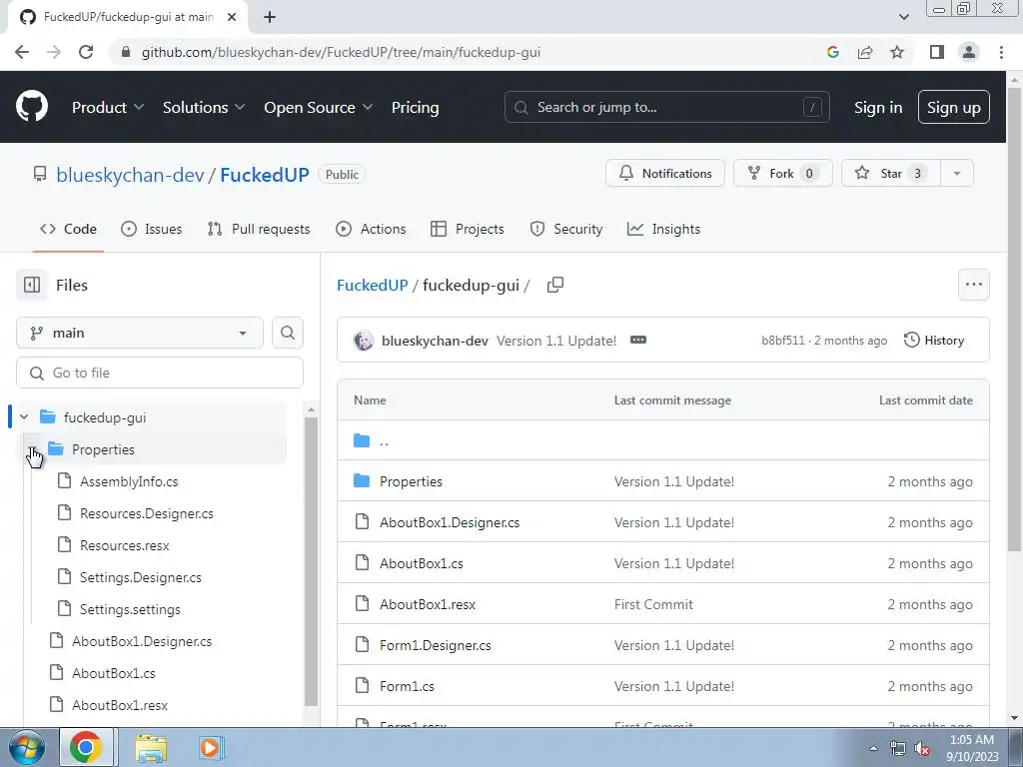
Task: Open the Product dropdown menu
Action: (x=108, y=107)
